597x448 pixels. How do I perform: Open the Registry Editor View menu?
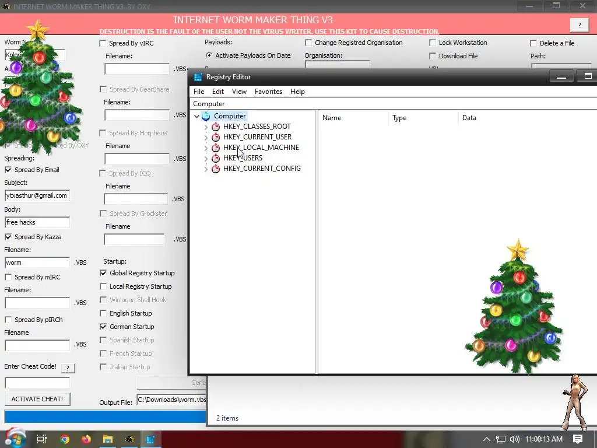(x=239, y=92)
